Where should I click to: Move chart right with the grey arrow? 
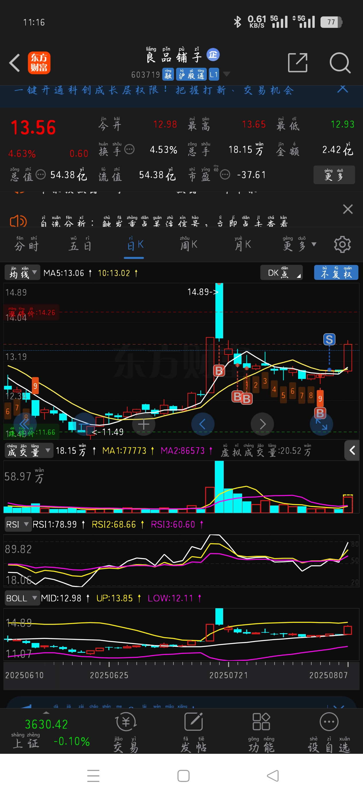[262, 424]
